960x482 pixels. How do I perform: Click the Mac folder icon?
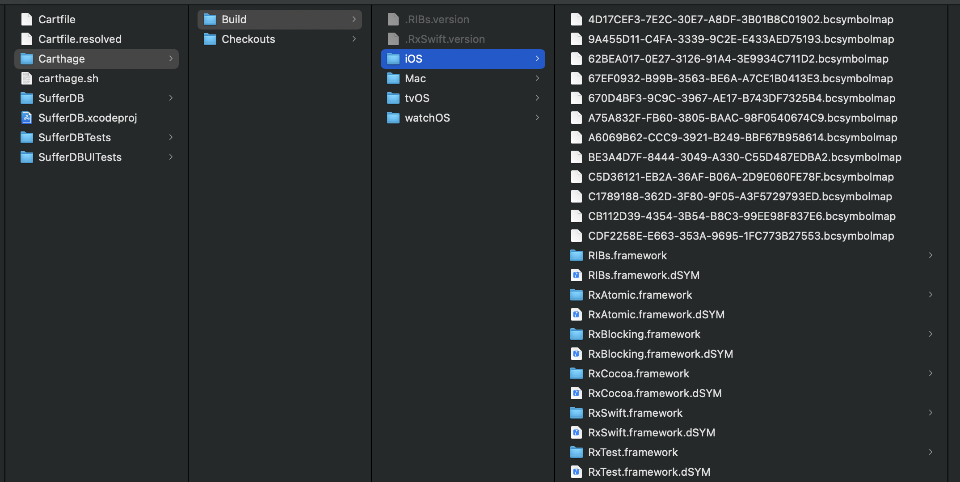coord(393,78)
